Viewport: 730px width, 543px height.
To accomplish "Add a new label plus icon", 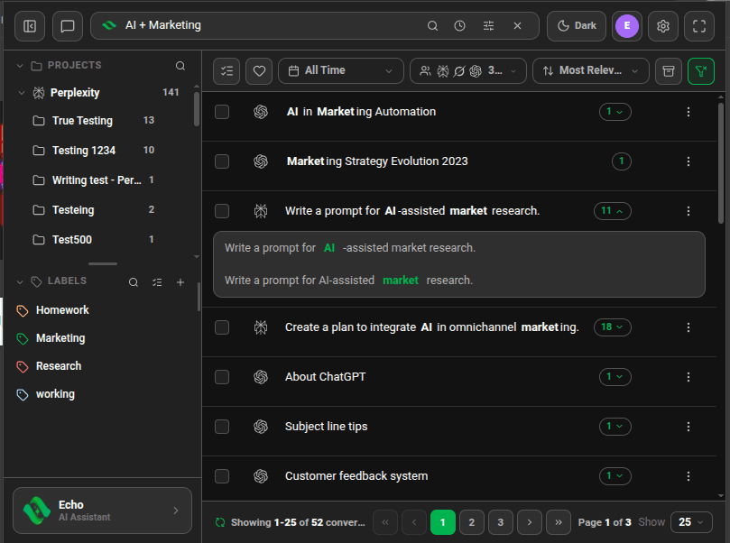I will tap(180, 282).
